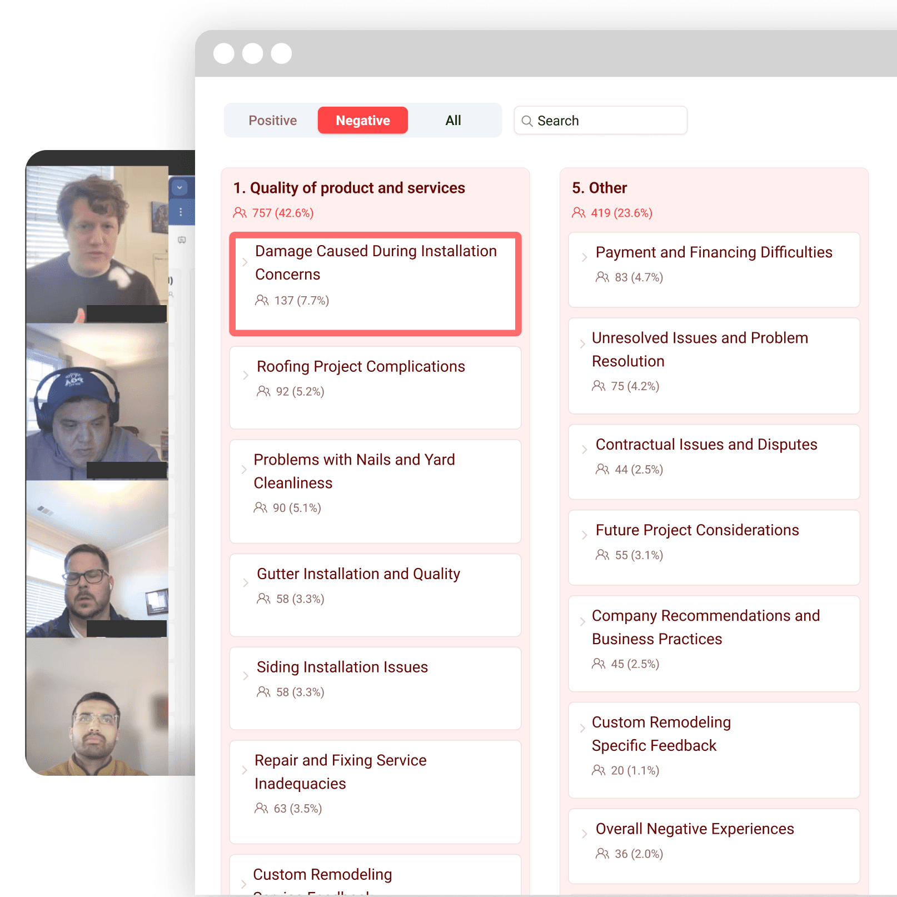Click the people icon beside 36 (2.0%)

[x=602, y=854]
